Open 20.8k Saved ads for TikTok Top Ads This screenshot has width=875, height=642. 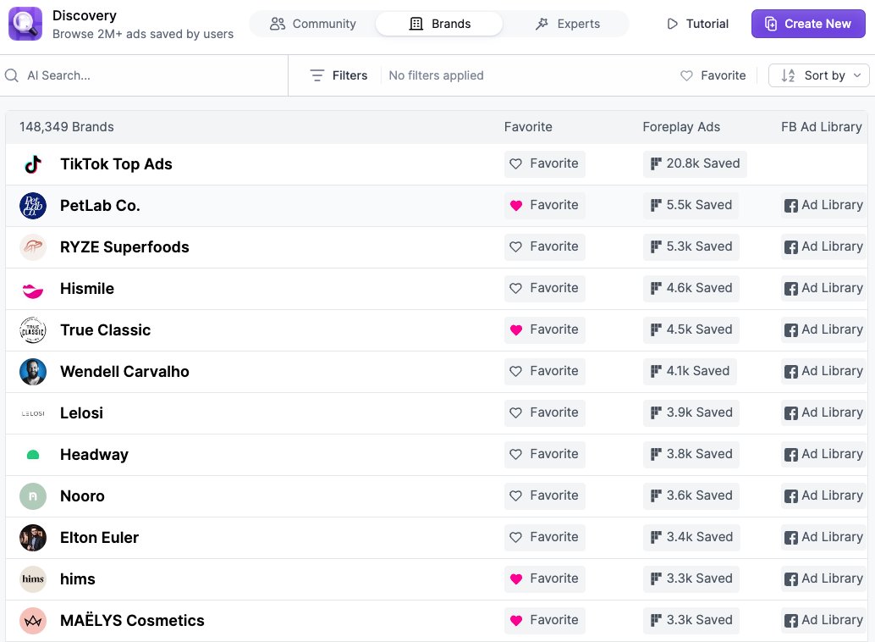tap(695, 163)
